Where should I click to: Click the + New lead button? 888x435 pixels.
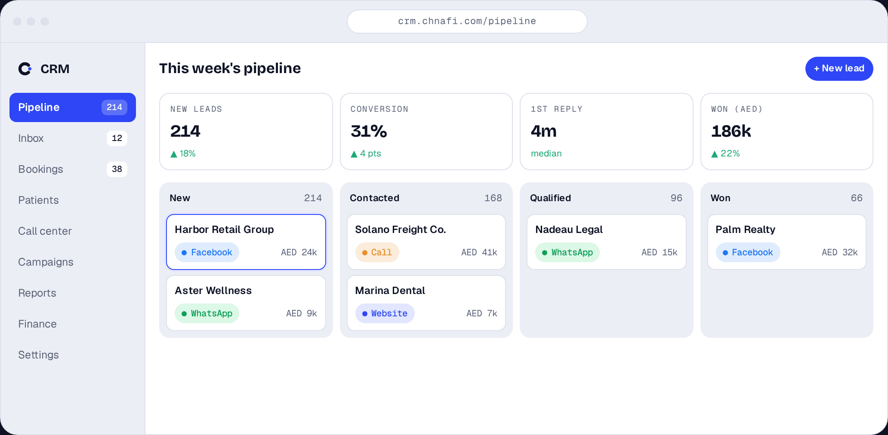click(839, 69)
